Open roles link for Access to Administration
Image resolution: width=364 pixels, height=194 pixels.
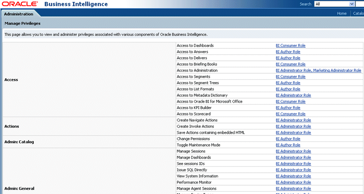319,71
